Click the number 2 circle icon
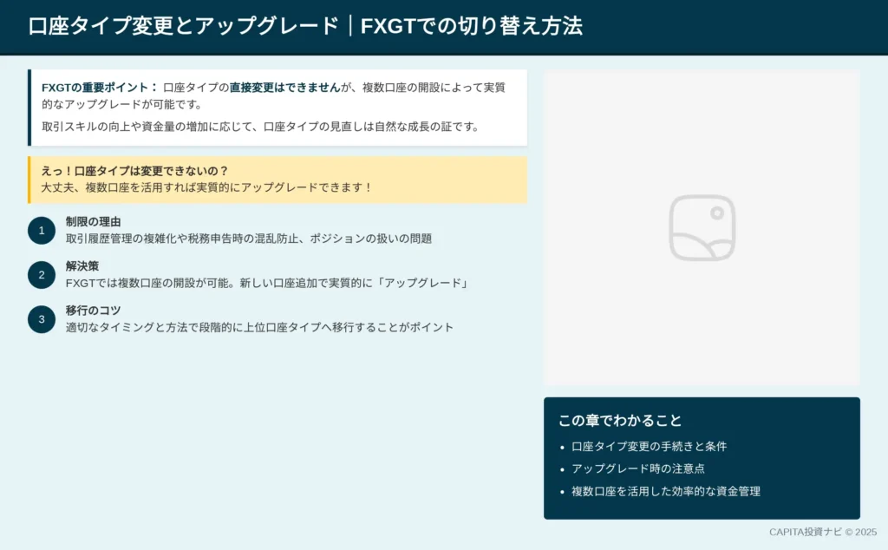The width and height of the screenshot is (888, 550). [41, 275]
